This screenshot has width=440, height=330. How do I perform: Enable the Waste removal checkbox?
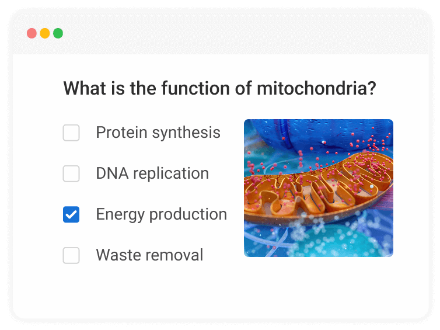71,256
